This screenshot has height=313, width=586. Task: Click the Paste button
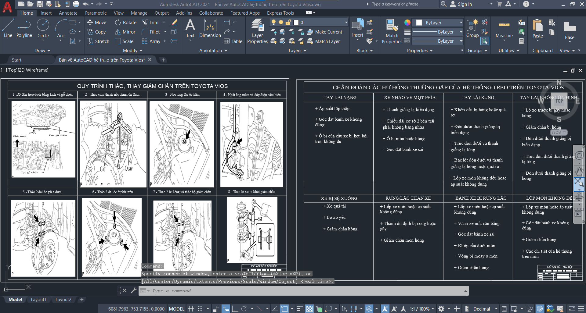point(537,28)
